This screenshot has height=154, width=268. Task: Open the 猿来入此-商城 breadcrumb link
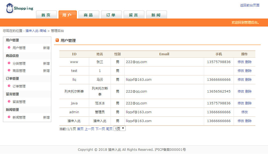click(36, 31)
